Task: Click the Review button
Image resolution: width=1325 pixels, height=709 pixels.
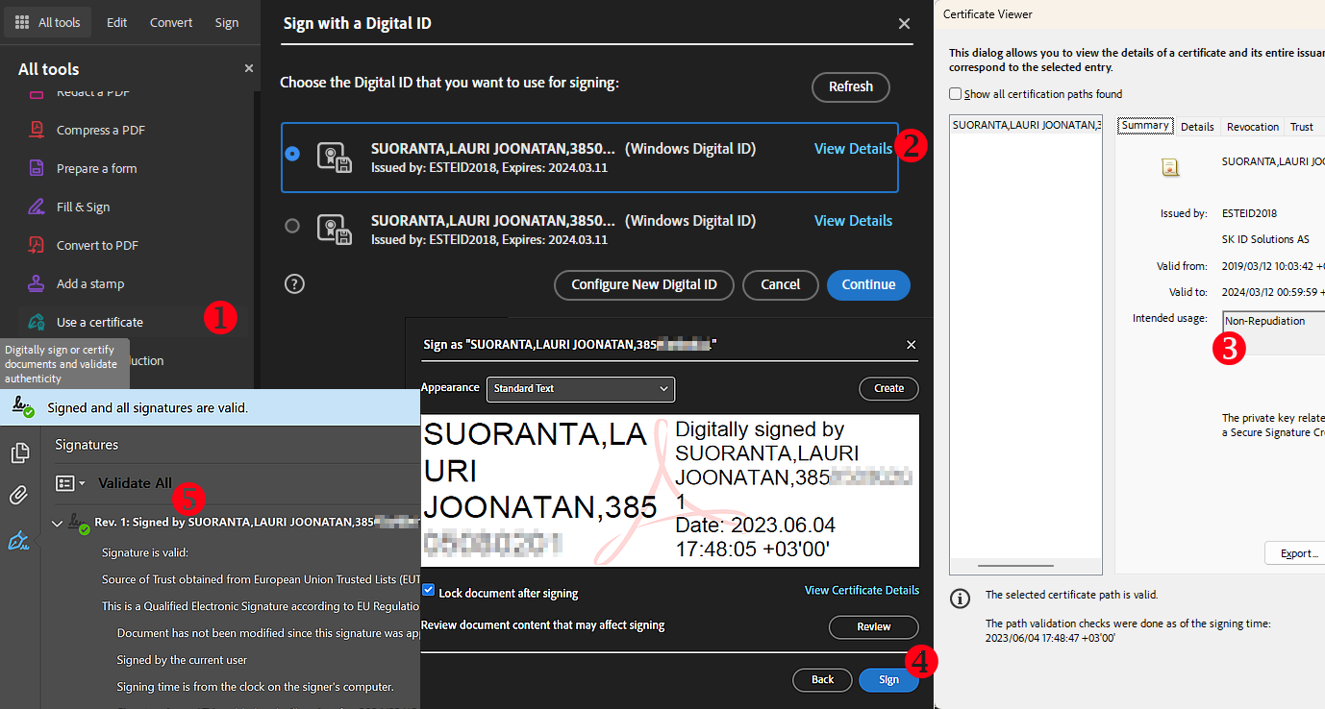Action: click(x=874, y=626)
